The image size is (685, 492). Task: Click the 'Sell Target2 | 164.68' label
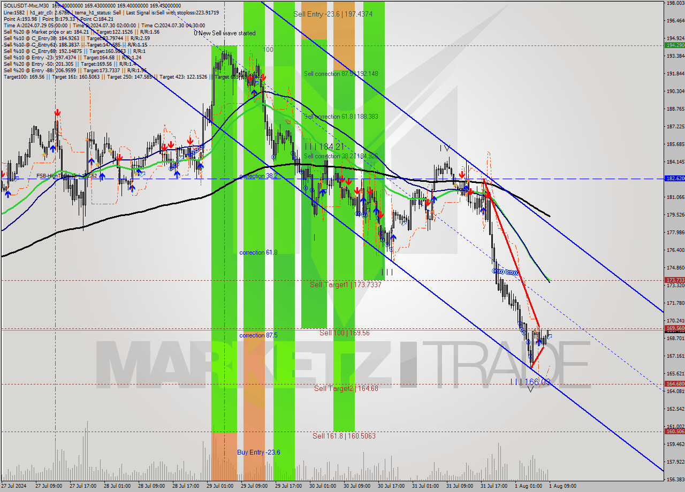pos(346,388)
